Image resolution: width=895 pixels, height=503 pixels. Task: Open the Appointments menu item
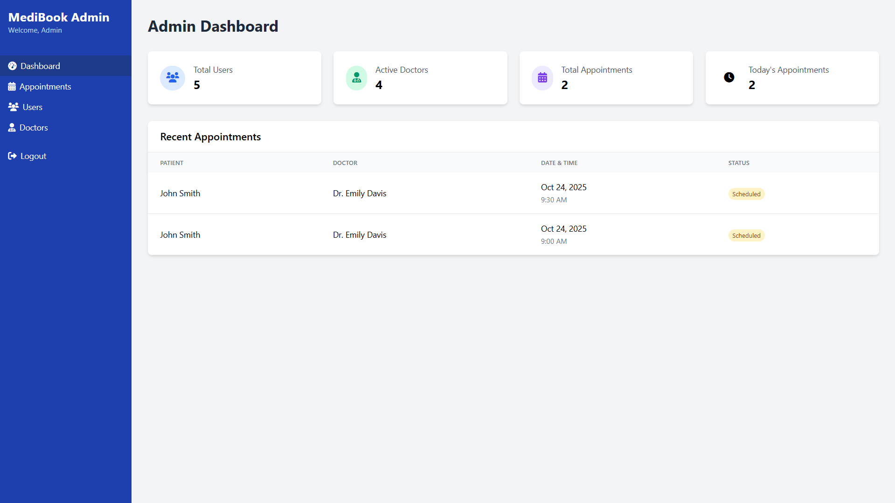point(45,87)
